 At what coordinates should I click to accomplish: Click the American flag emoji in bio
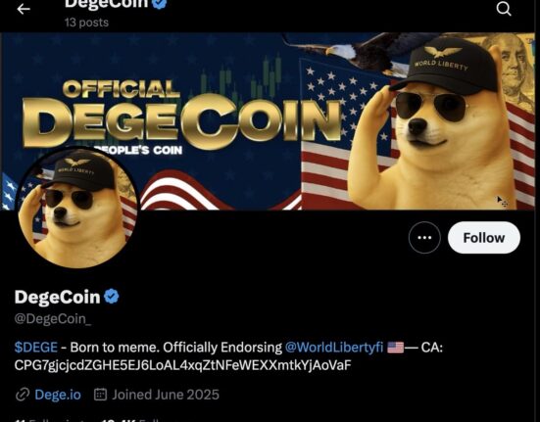pyautogui.click(x=395, y=348)
